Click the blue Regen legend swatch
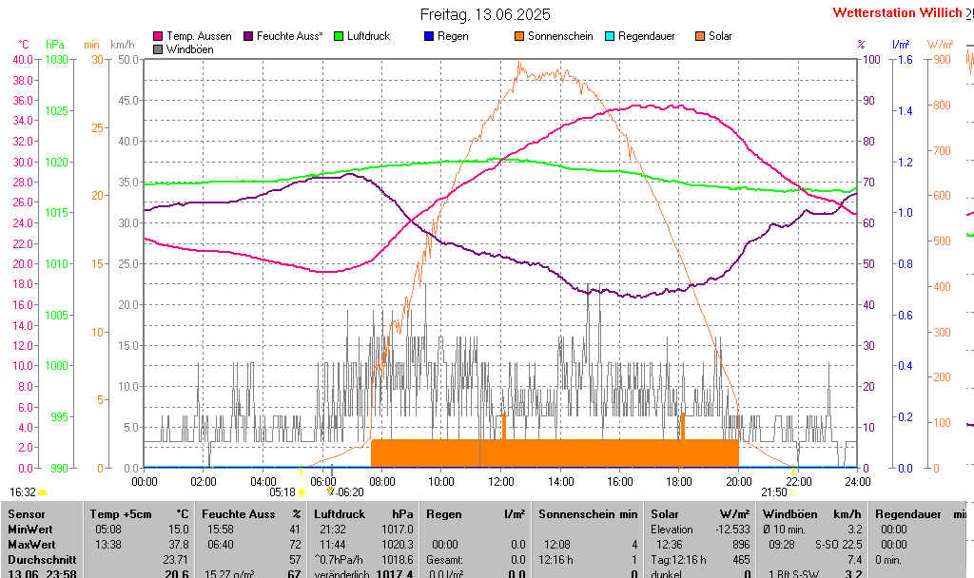 pyautogui.click(x=429, y=37)
